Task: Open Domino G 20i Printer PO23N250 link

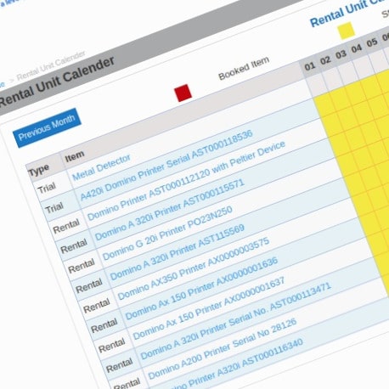Action: pos(167,233)
